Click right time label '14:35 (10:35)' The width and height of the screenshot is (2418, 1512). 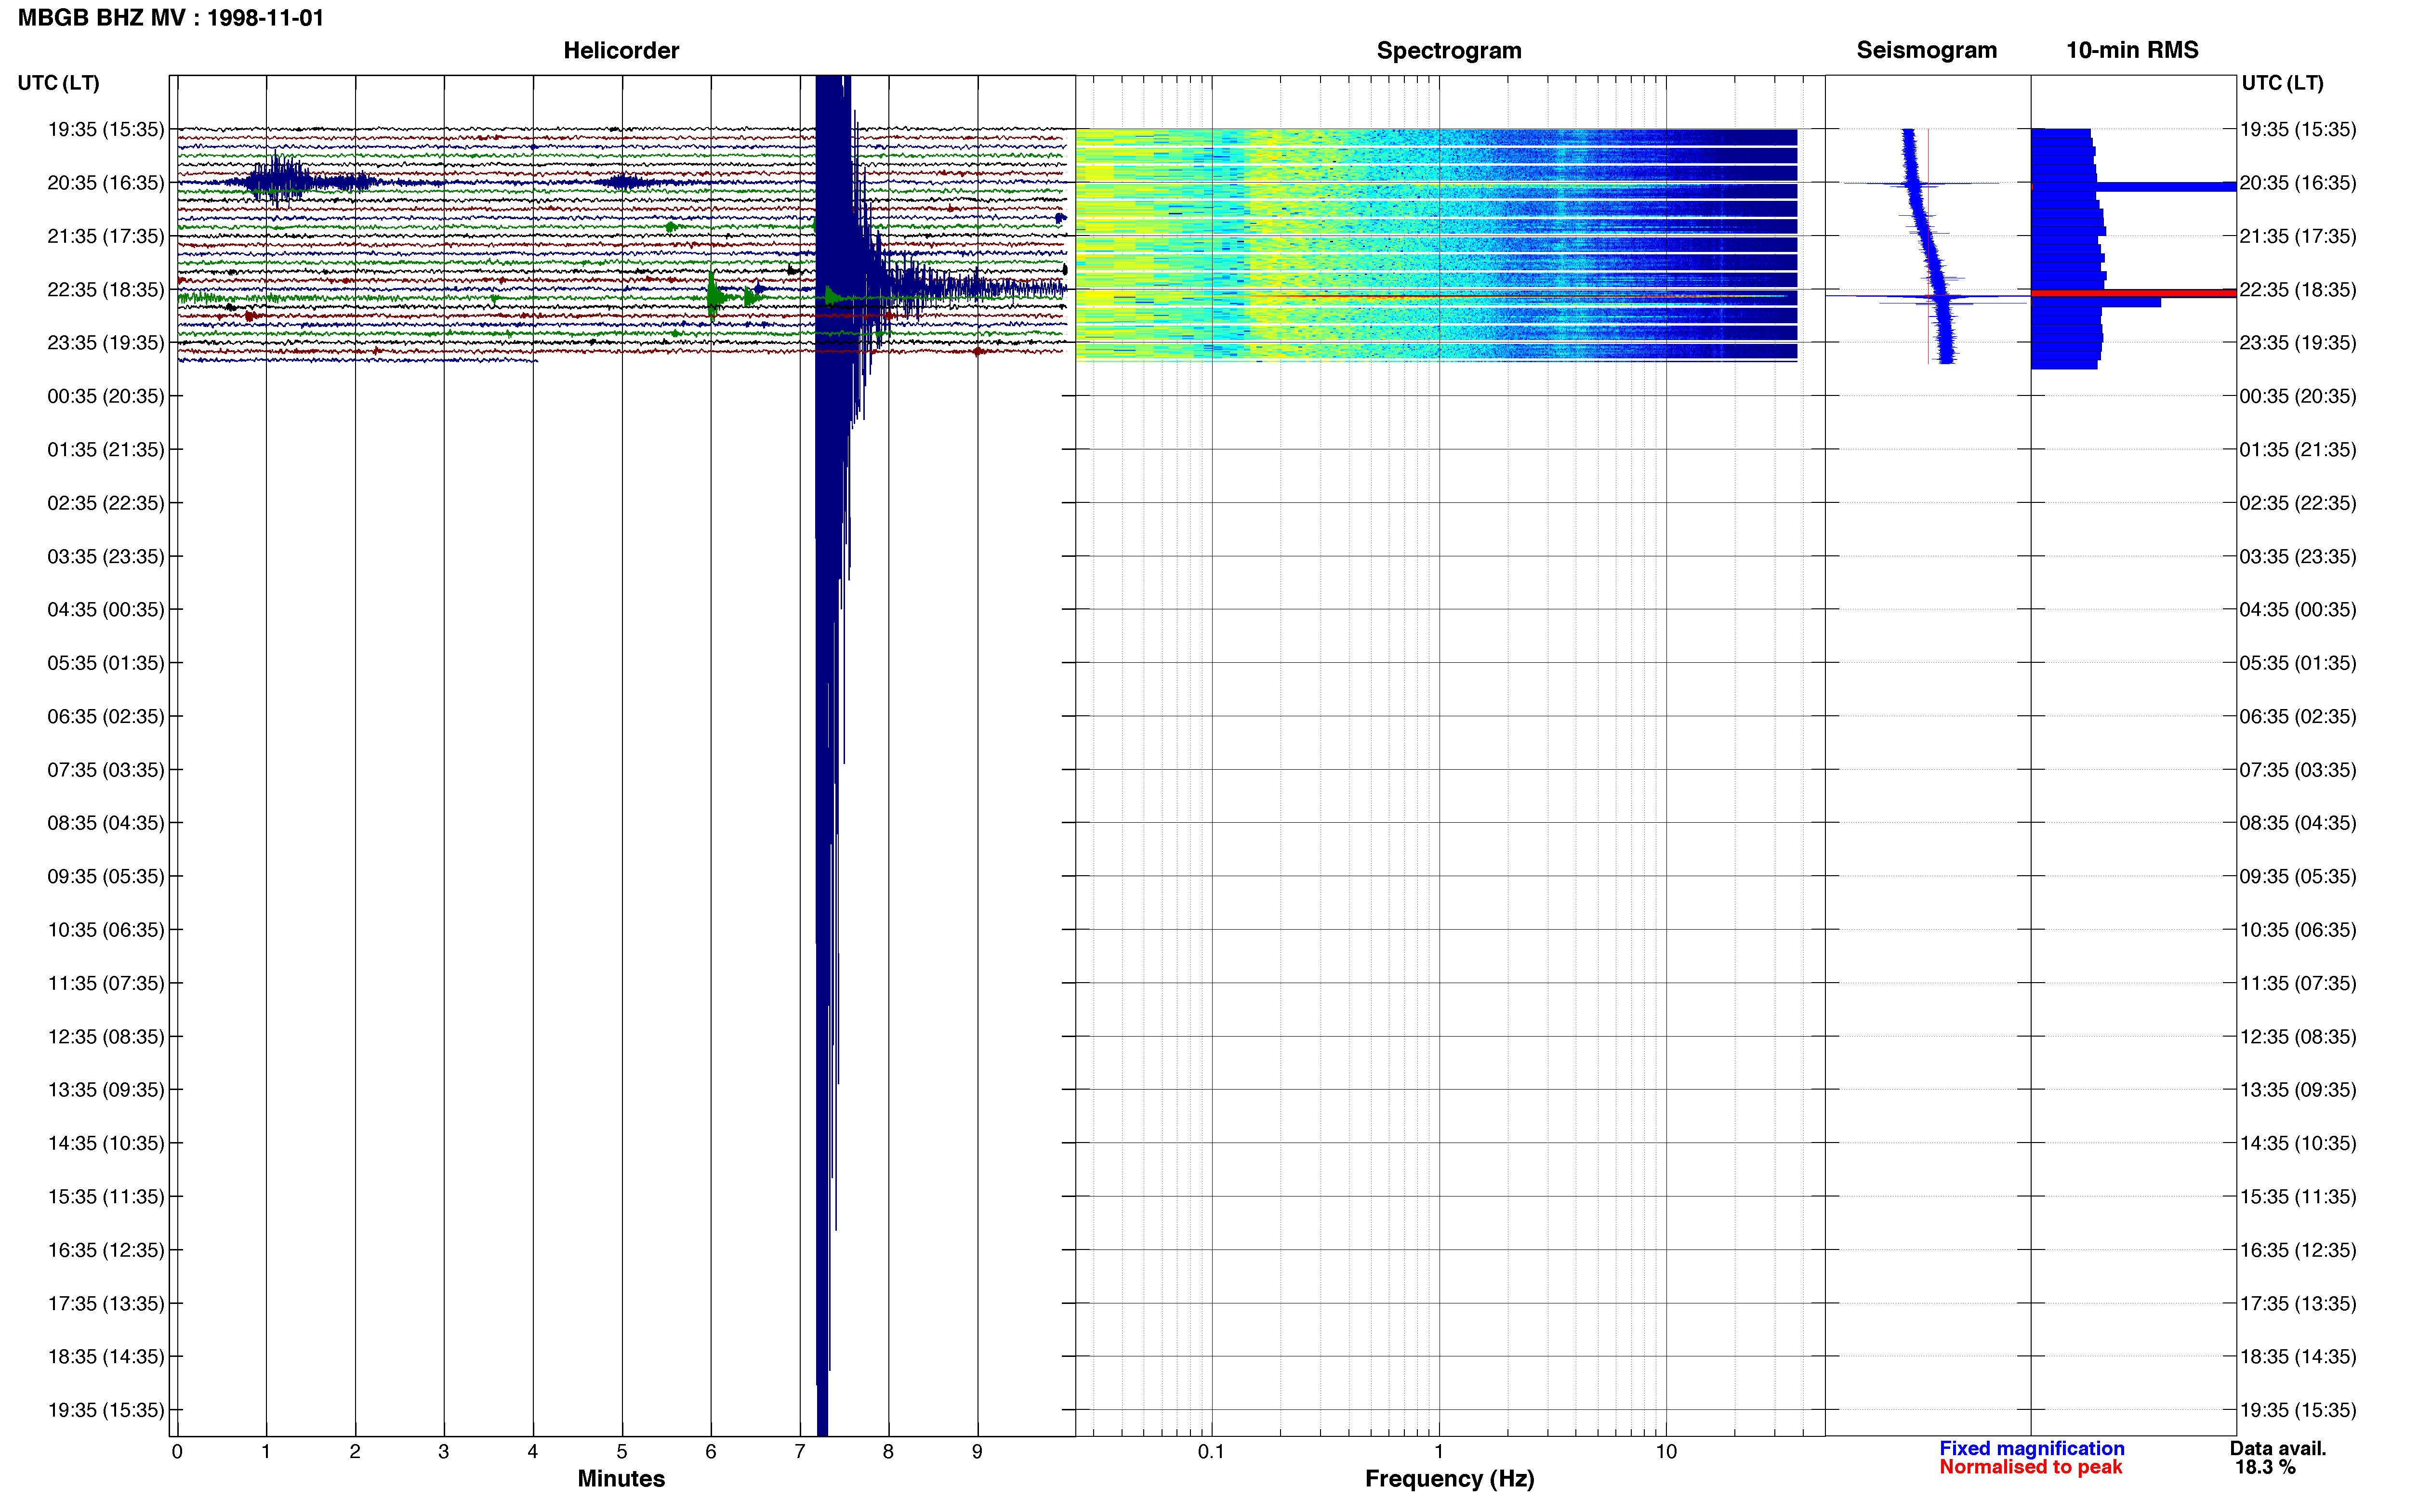click(x=2298, y=1143)
